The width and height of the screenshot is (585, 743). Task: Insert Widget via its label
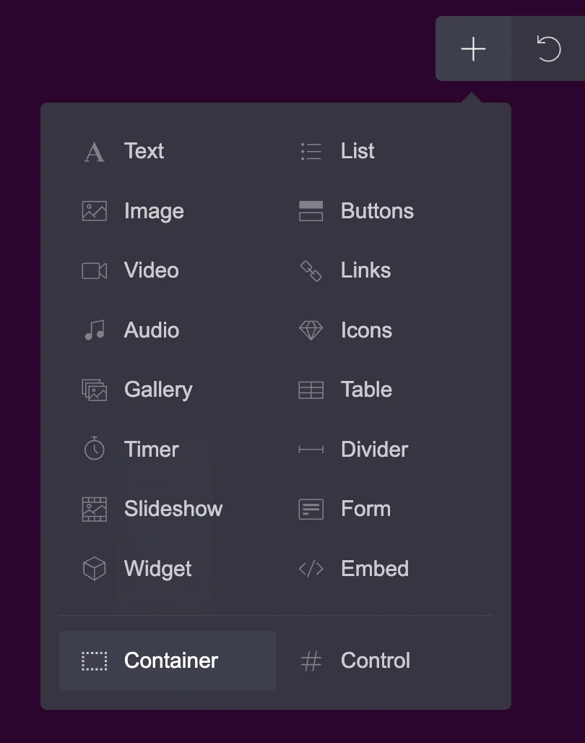click(x=157, y=569)
